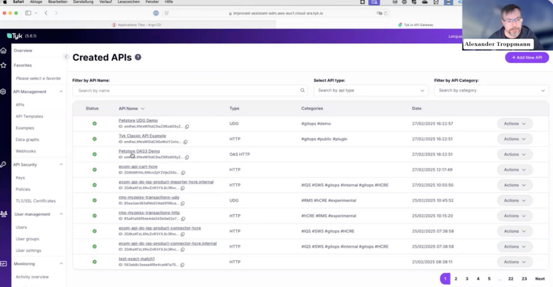
Task: Sort by API Name column
Action: [x=131, y=108]
